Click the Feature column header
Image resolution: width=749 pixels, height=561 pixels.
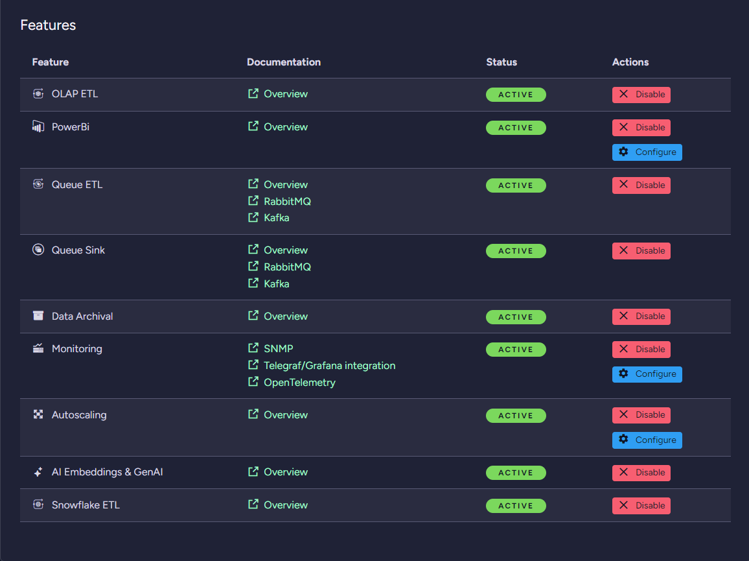pyautogui.click(x=50, y=62)
